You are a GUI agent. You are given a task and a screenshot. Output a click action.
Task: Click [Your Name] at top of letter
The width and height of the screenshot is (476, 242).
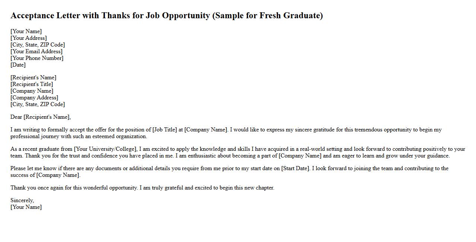tap(26, 31)
